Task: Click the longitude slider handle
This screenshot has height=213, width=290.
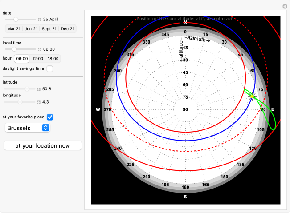Action: point(20,102)
